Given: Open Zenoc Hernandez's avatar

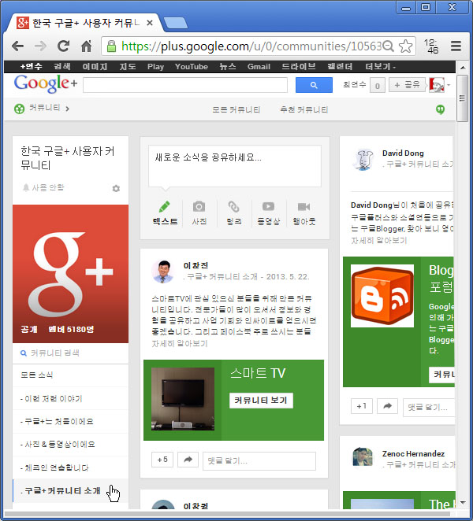Looking at the screenshot, I should (x=363, y=457).
